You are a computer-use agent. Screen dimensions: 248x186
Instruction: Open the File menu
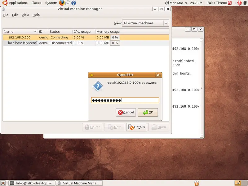(6, 15)
